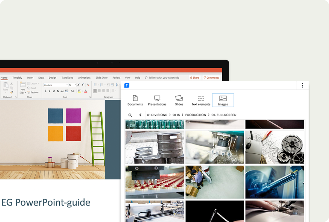This screenshot has width=329, height=222.
Task: Navigate to PRODUCTION in the breadcrumb
Action: coord(195,115)
